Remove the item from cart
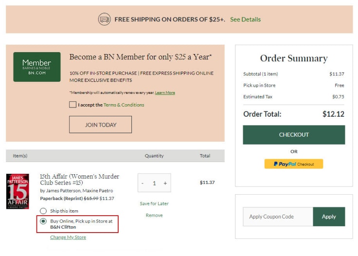 [x=154, y=215]
